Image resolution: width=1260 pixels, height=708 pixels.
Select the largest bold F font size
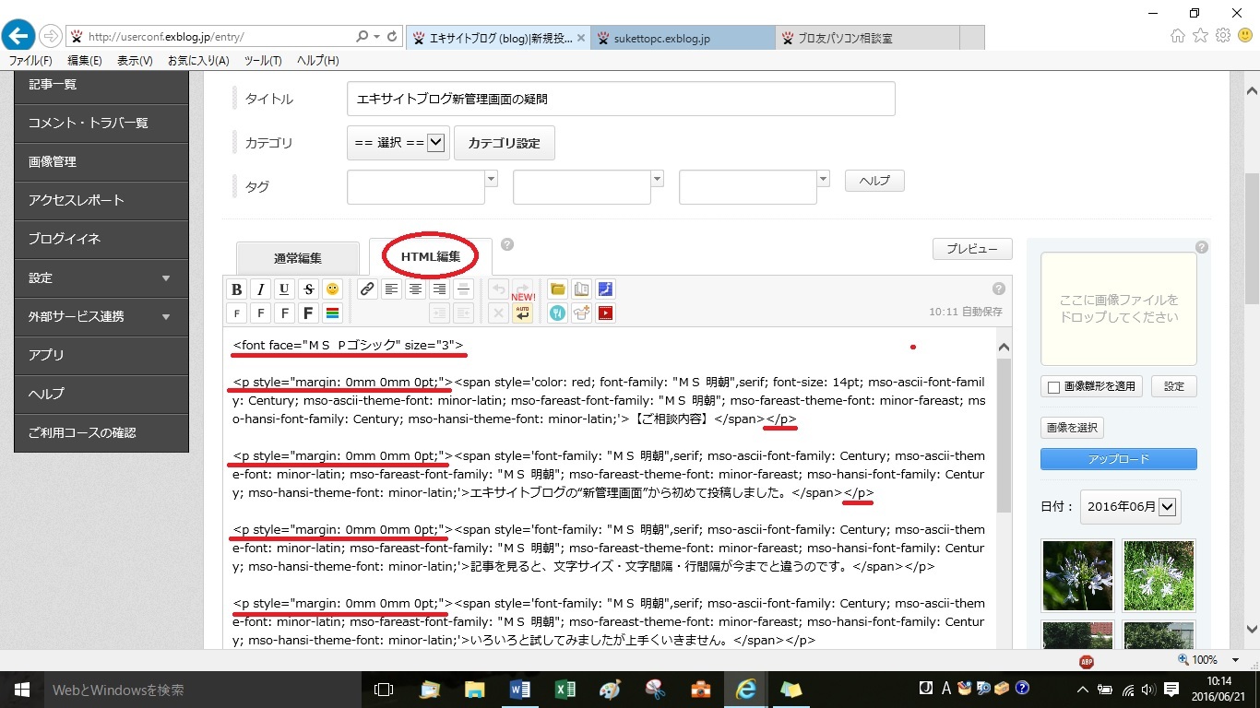click(308, 313)
